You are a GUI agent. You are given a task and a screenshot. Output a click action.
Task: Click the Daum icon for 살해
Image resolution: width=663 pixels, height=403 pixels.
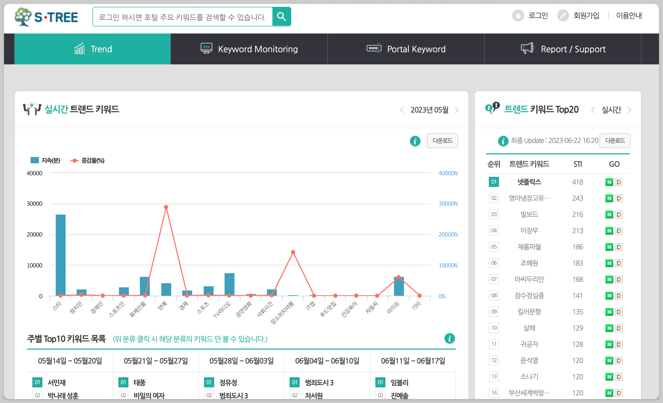619,328
